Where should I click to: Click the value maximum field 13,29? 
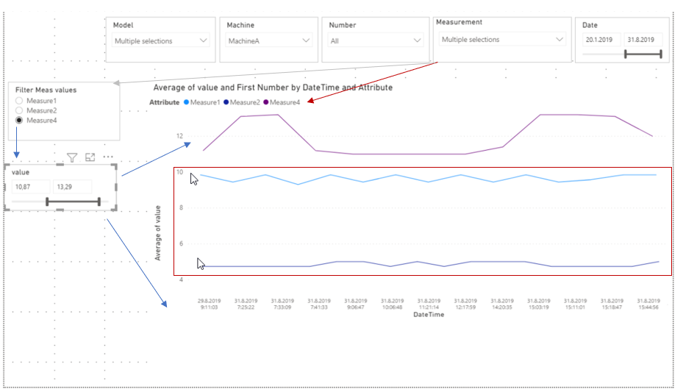(x=72, y=187)
